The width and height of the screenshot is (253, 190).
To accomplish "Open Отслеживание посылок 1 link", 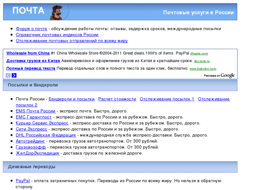I will point(167,99).
